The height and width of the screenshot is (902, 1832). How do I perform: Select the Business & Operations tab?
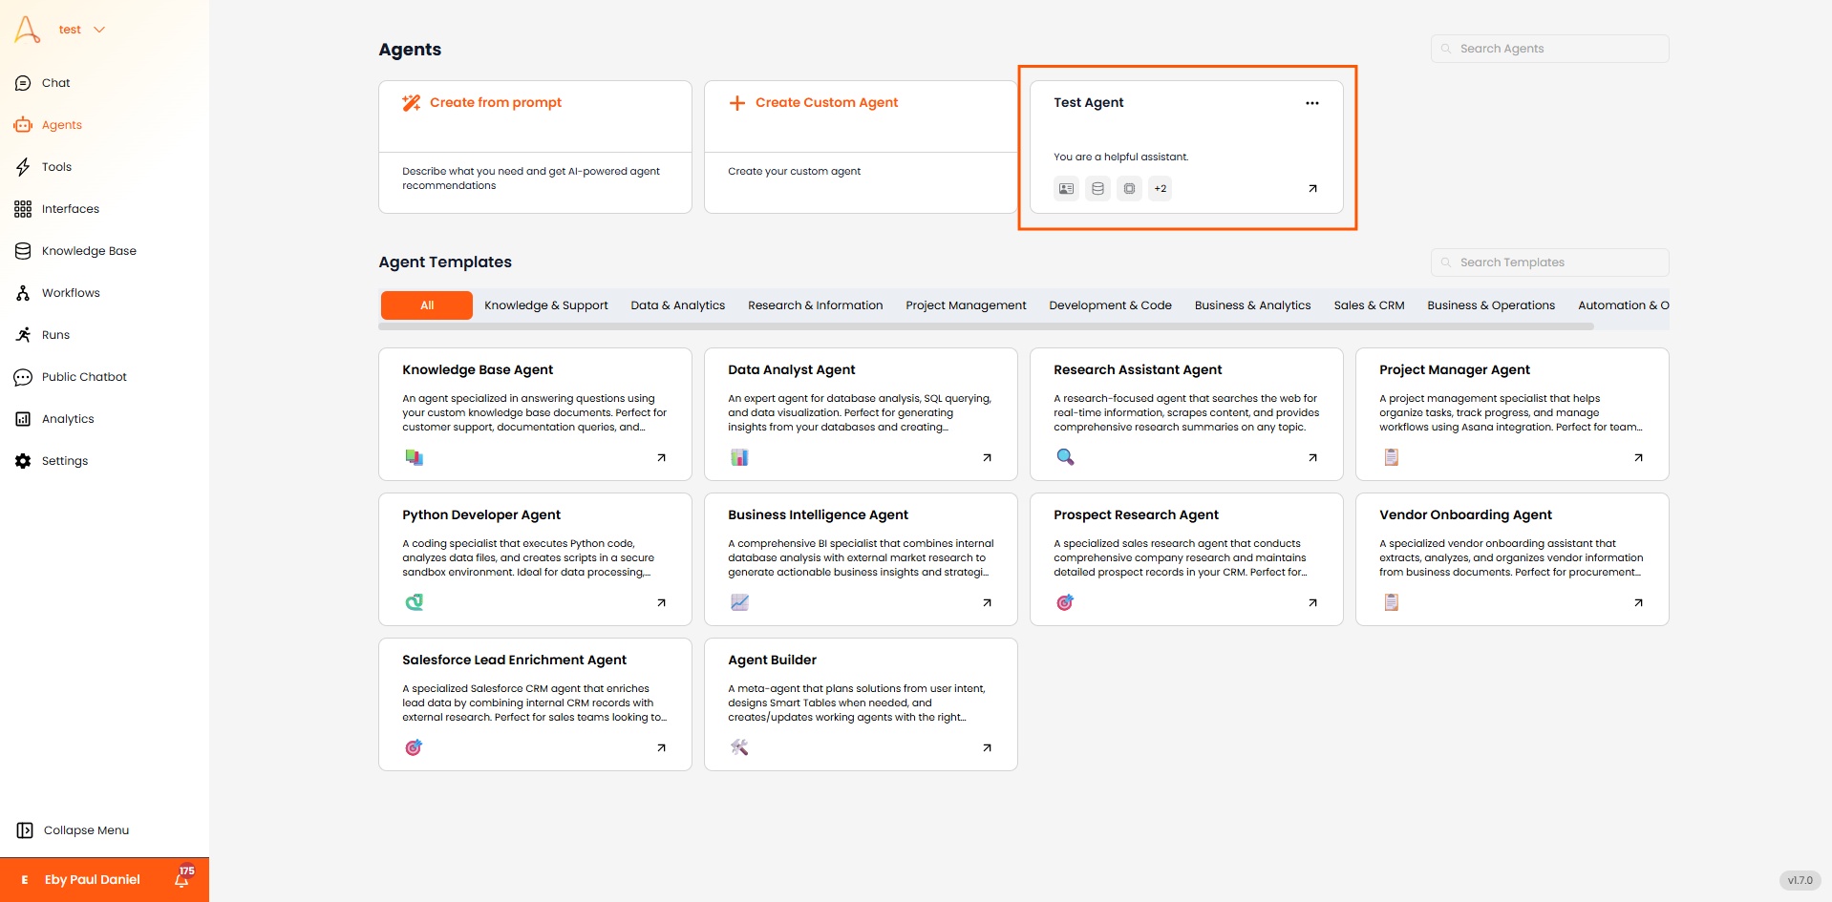(x=1491, y=305)
